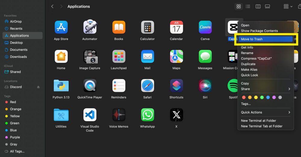Screen dimensions: 301x157
Task: Select the WhatsApp app icon
Action: [147, 115]
